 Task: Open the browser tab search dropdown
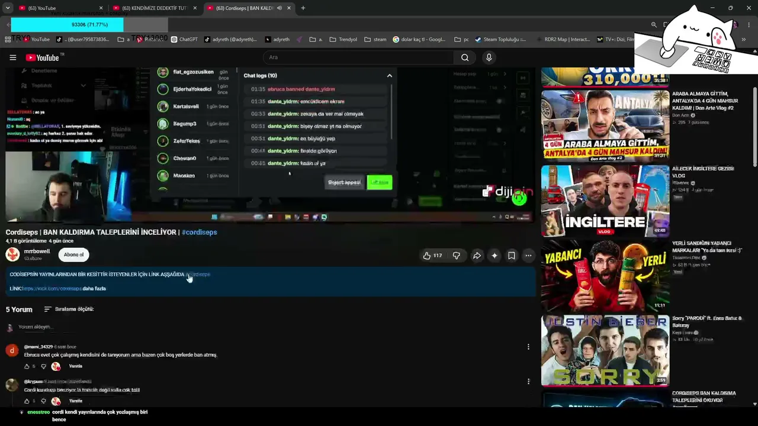(8, 8)
